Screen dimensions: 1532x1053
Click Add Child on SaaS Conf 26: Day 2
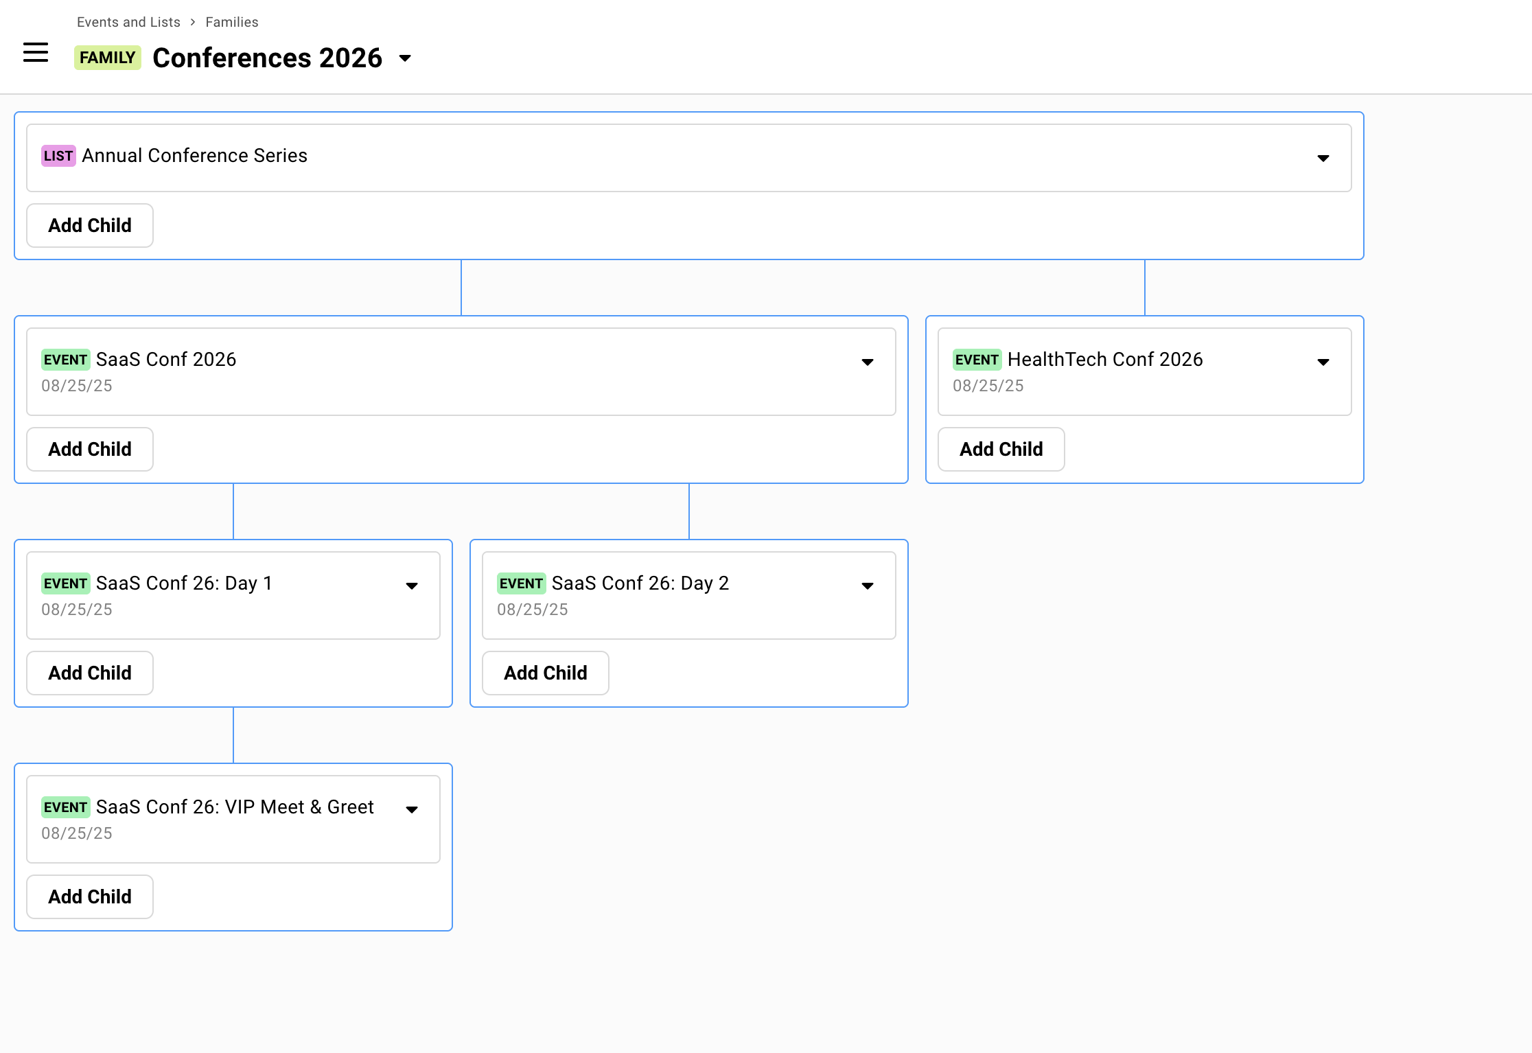(545, 673)
